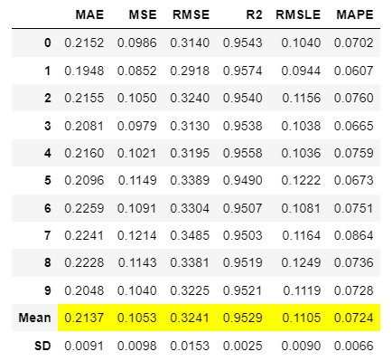Click R2 value 0.9558
This screenshot has height=361, width=392.
click(x=243, y=153)
